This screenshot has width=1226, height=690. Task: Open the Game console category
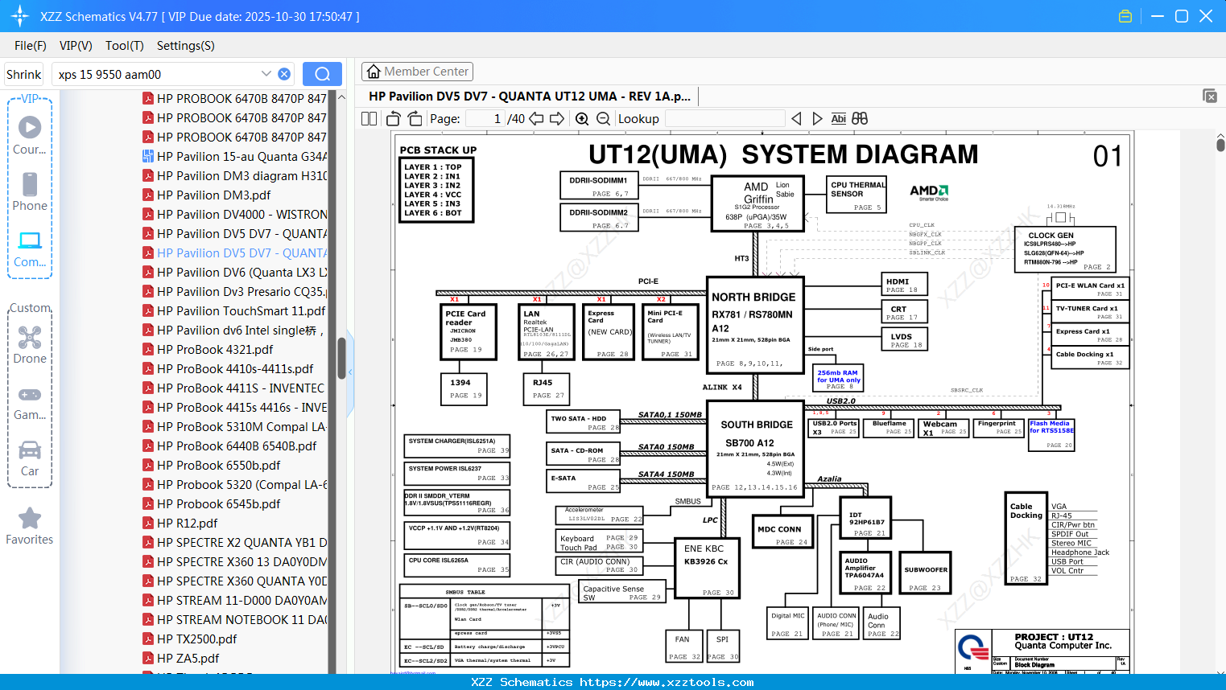(30, 402)
